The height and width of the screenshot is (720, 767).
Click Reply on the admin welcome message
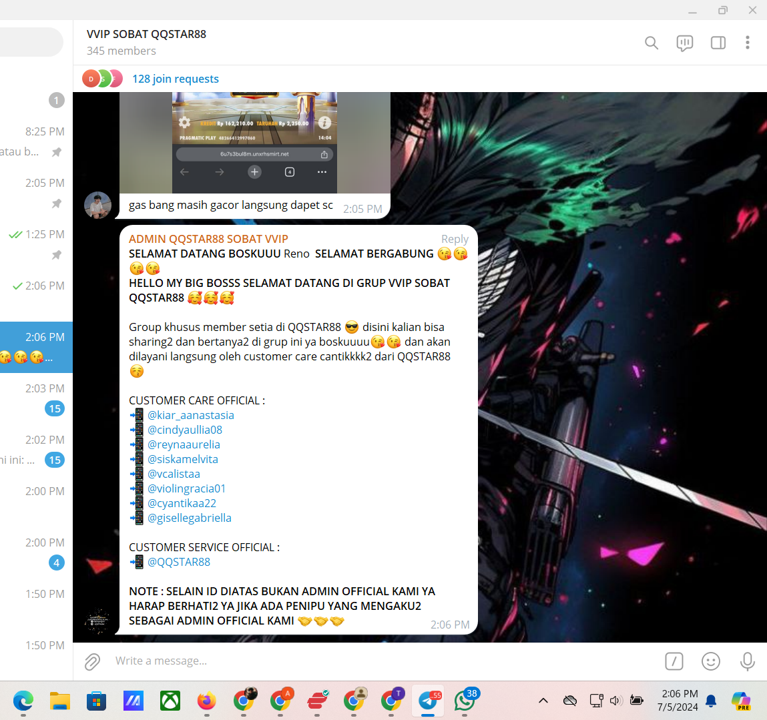455,239
